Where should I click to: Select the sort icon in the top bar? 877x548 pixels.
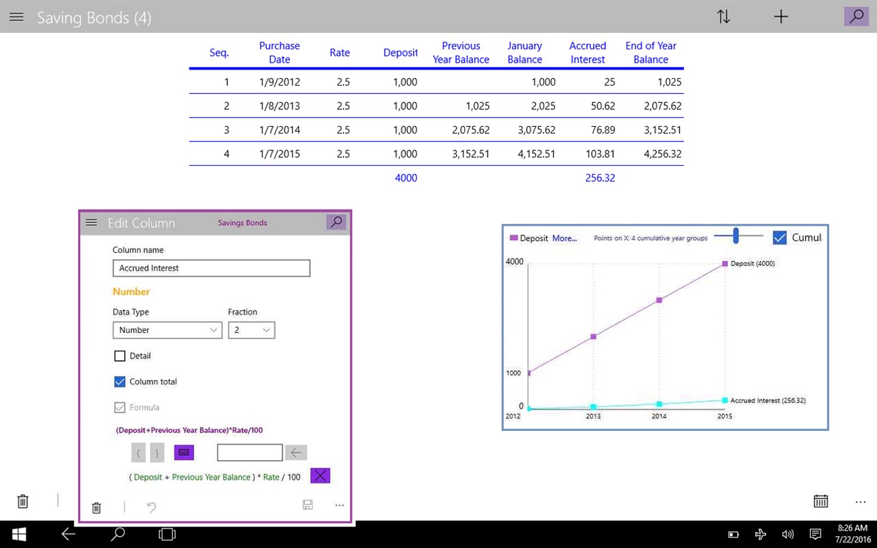(x=724, y=16)
